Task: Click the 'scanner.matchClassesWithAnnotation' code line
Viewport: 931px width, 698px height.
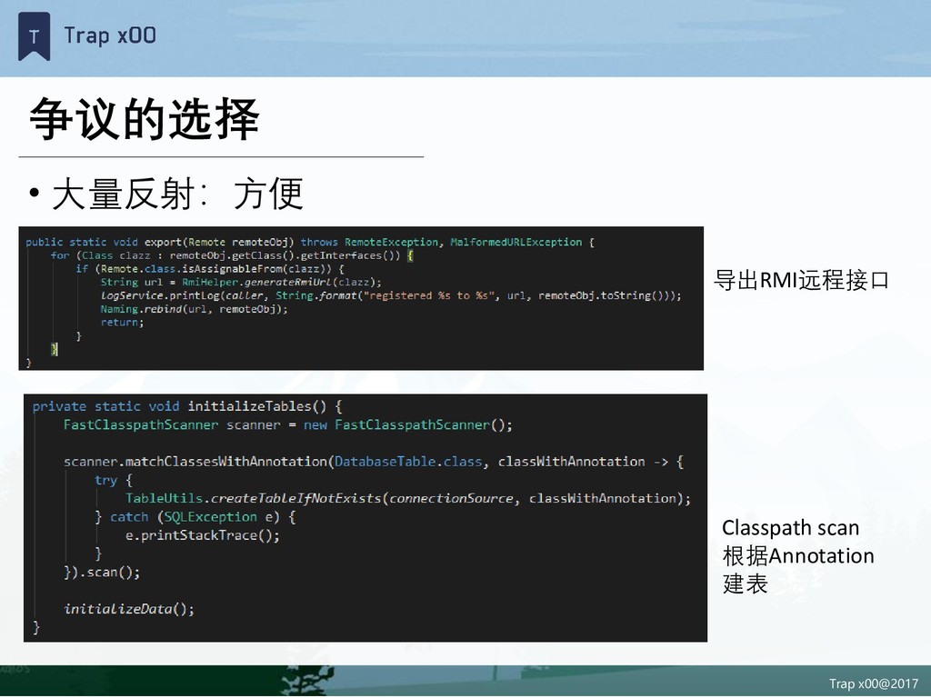Action: click(374, 462)
